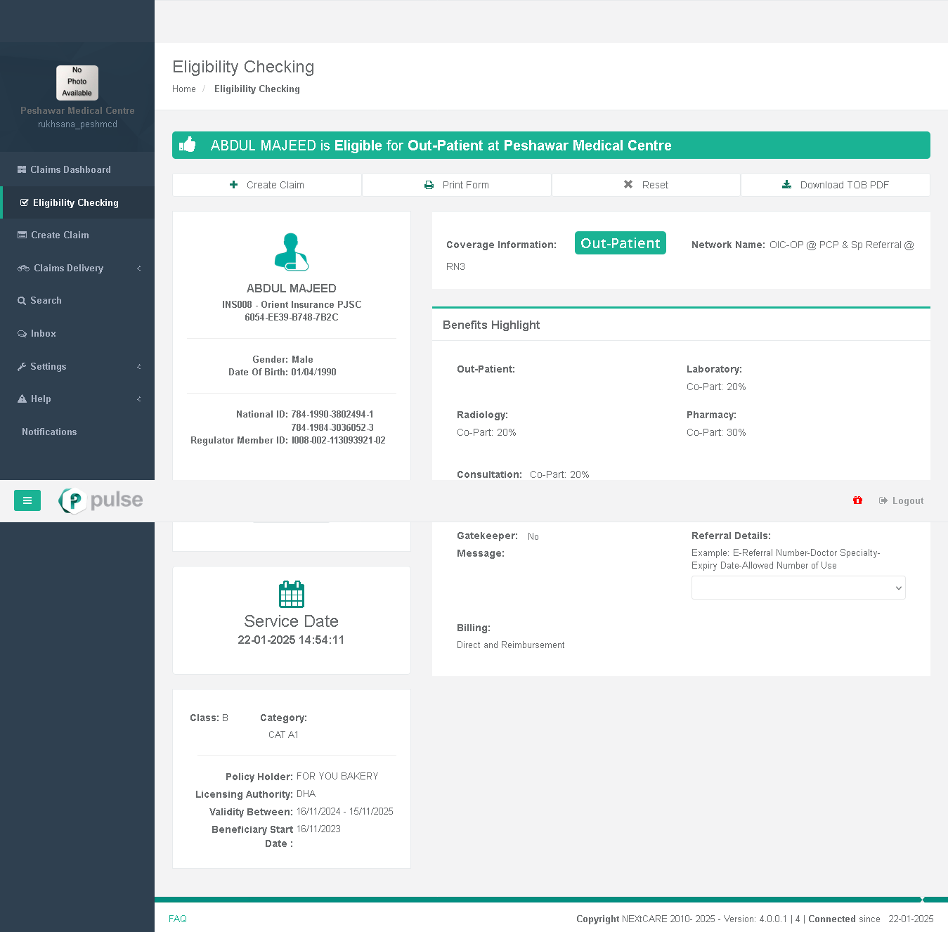Click the Create Claim button with plus icon
The image size is (948, 932).
pos(267,185)
